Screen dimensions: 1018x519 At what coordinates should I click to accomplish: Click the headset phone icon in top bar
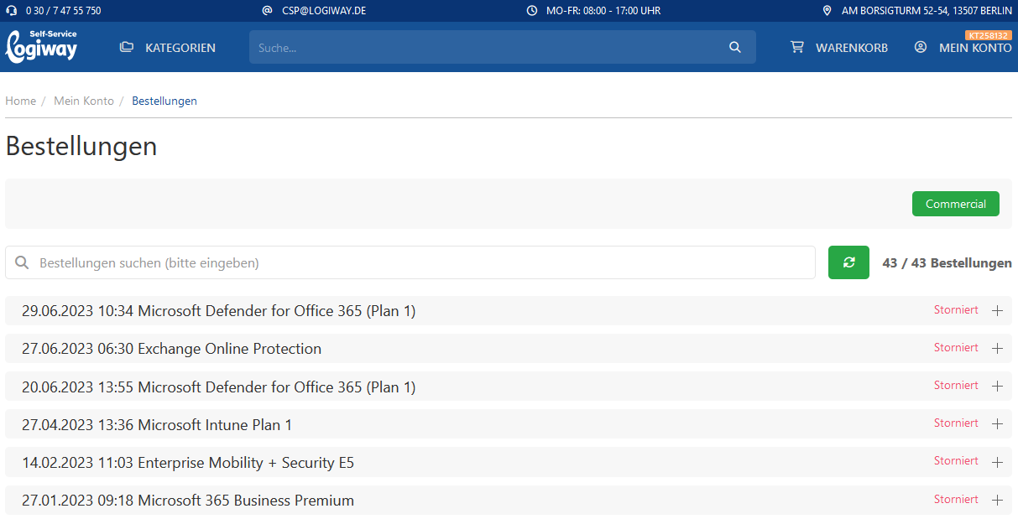point(12,11)
